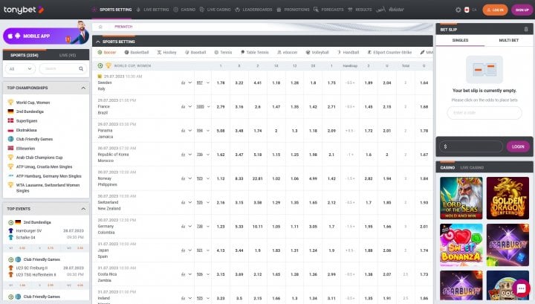This screenshot has height=304, width=535.
Task: Click the tonybet logo
Action: point(24,10)
